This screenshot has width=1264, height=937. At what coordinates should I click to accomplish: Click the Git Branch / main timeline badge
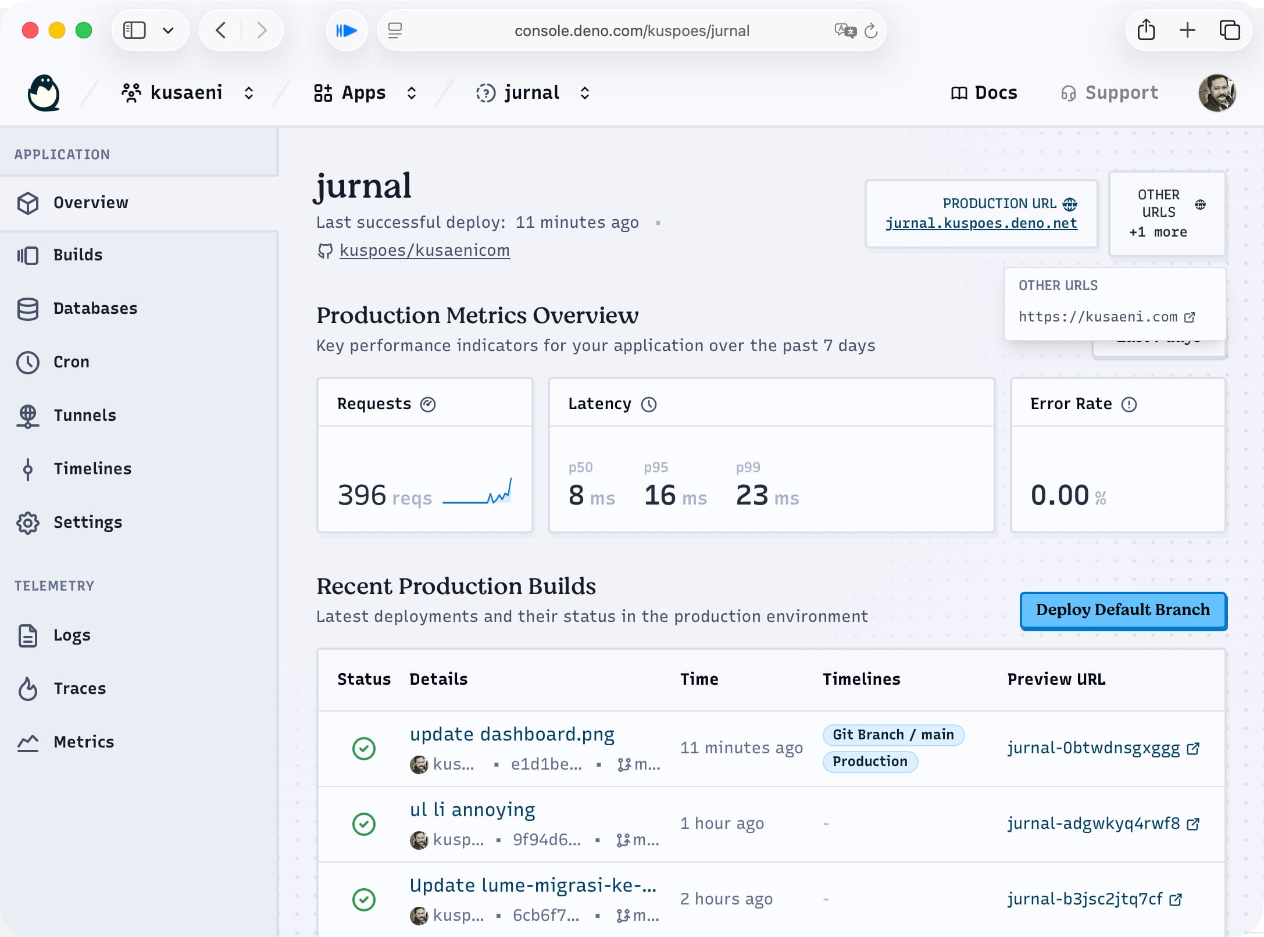tap(893, 735)
